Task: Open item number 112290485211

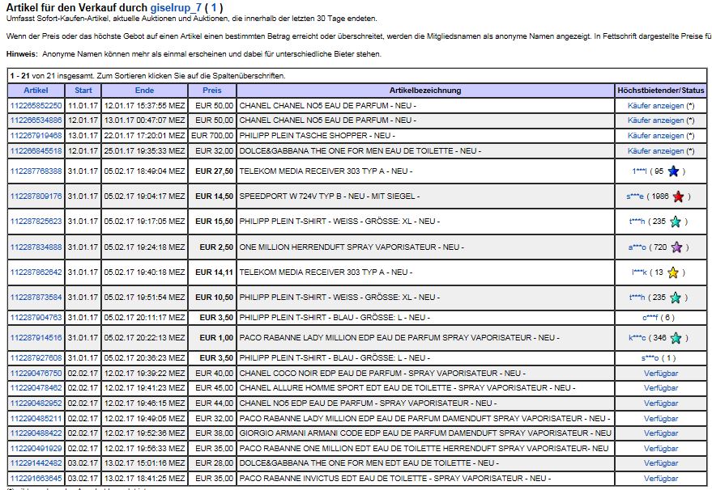Action: point(36,418)
